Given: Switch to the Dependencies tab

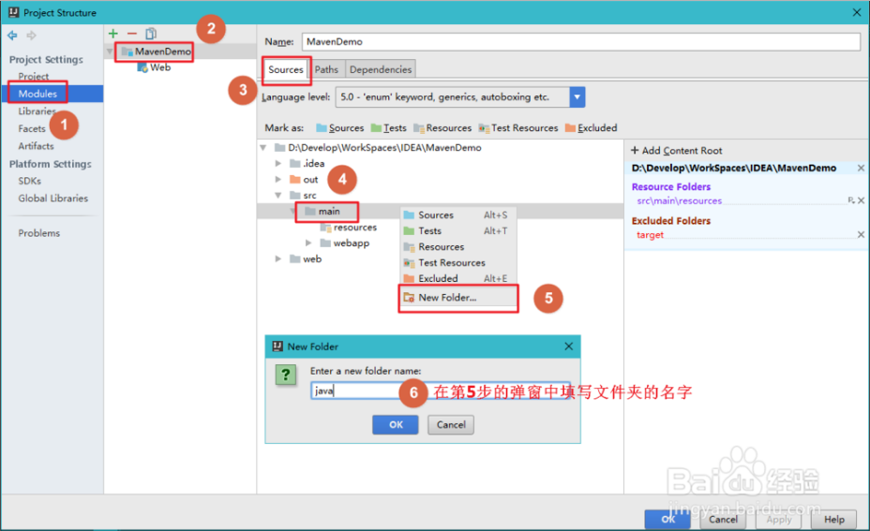Looking at the screenshot, I should pyautogui.click(x=381, y=70).
